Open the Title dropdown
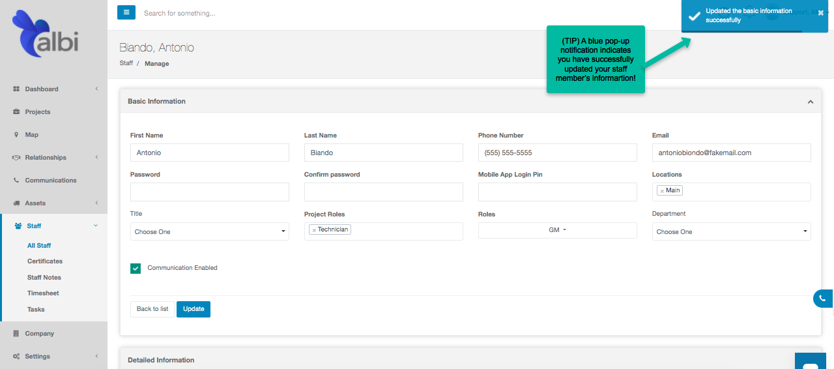Screen dimensions: 834x369 tap(210, 231)
